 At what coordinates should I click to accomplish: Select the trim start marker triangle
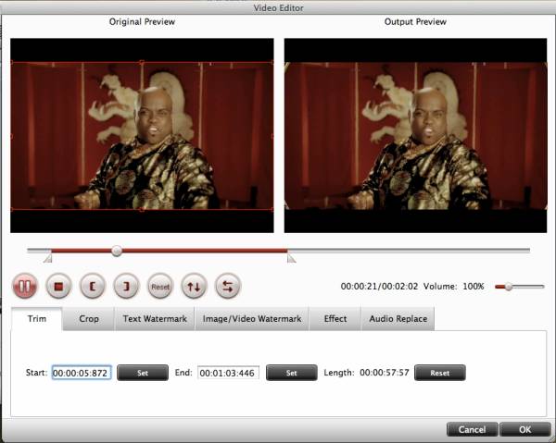coord(48,259)
